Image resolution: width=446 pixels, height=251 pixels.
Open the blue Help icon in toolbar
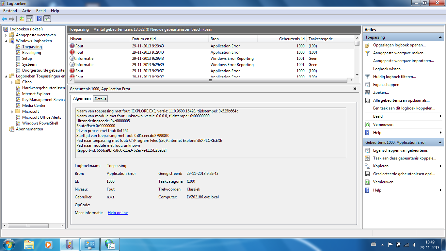click(39, 19)
